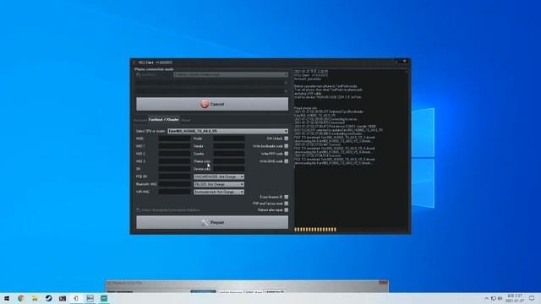Click the network icon in system tray
Viewport: 541px width, 304px height.
494,298
